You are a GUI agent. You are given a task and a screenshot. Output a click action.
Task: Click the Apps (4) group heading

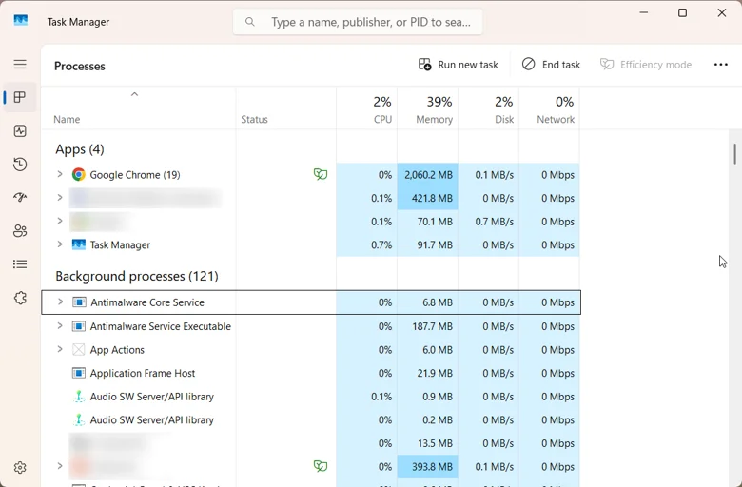tap(80, 149)
